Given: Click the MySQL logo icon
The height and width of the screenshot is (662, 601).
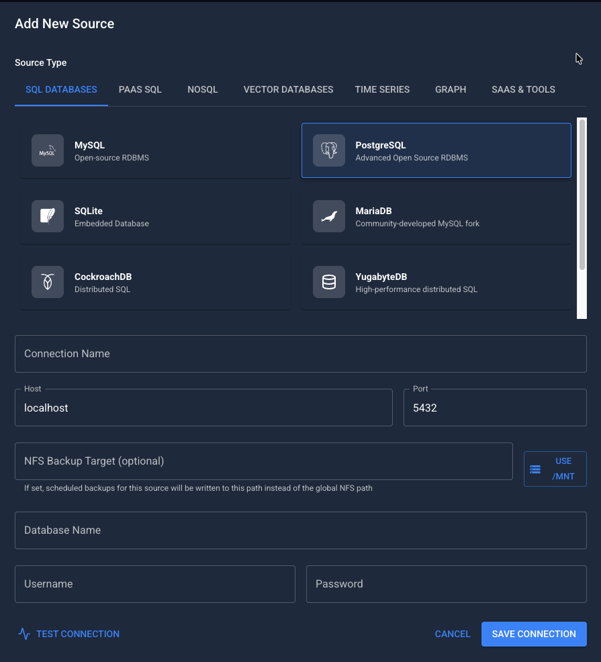Looking at the screenshot, I should [x=47, y=150].
